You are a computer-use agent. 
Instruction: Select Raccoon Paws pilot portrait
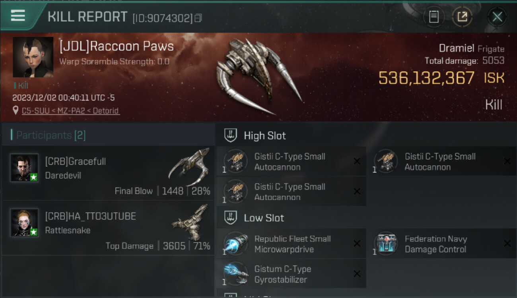coord(33,57)
